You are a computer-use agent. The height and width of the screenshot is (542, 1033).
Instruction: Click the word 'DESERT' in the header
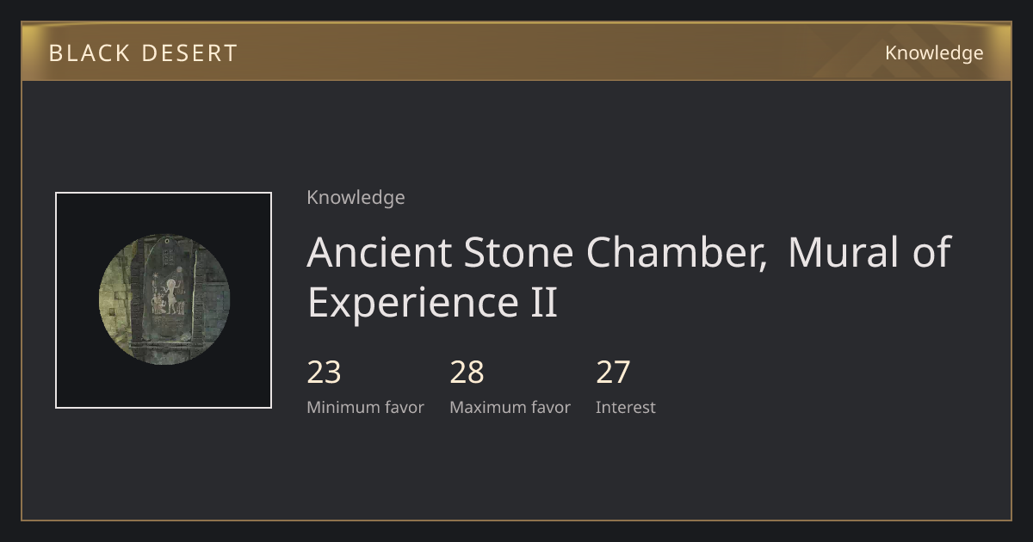tap(189, 53)
